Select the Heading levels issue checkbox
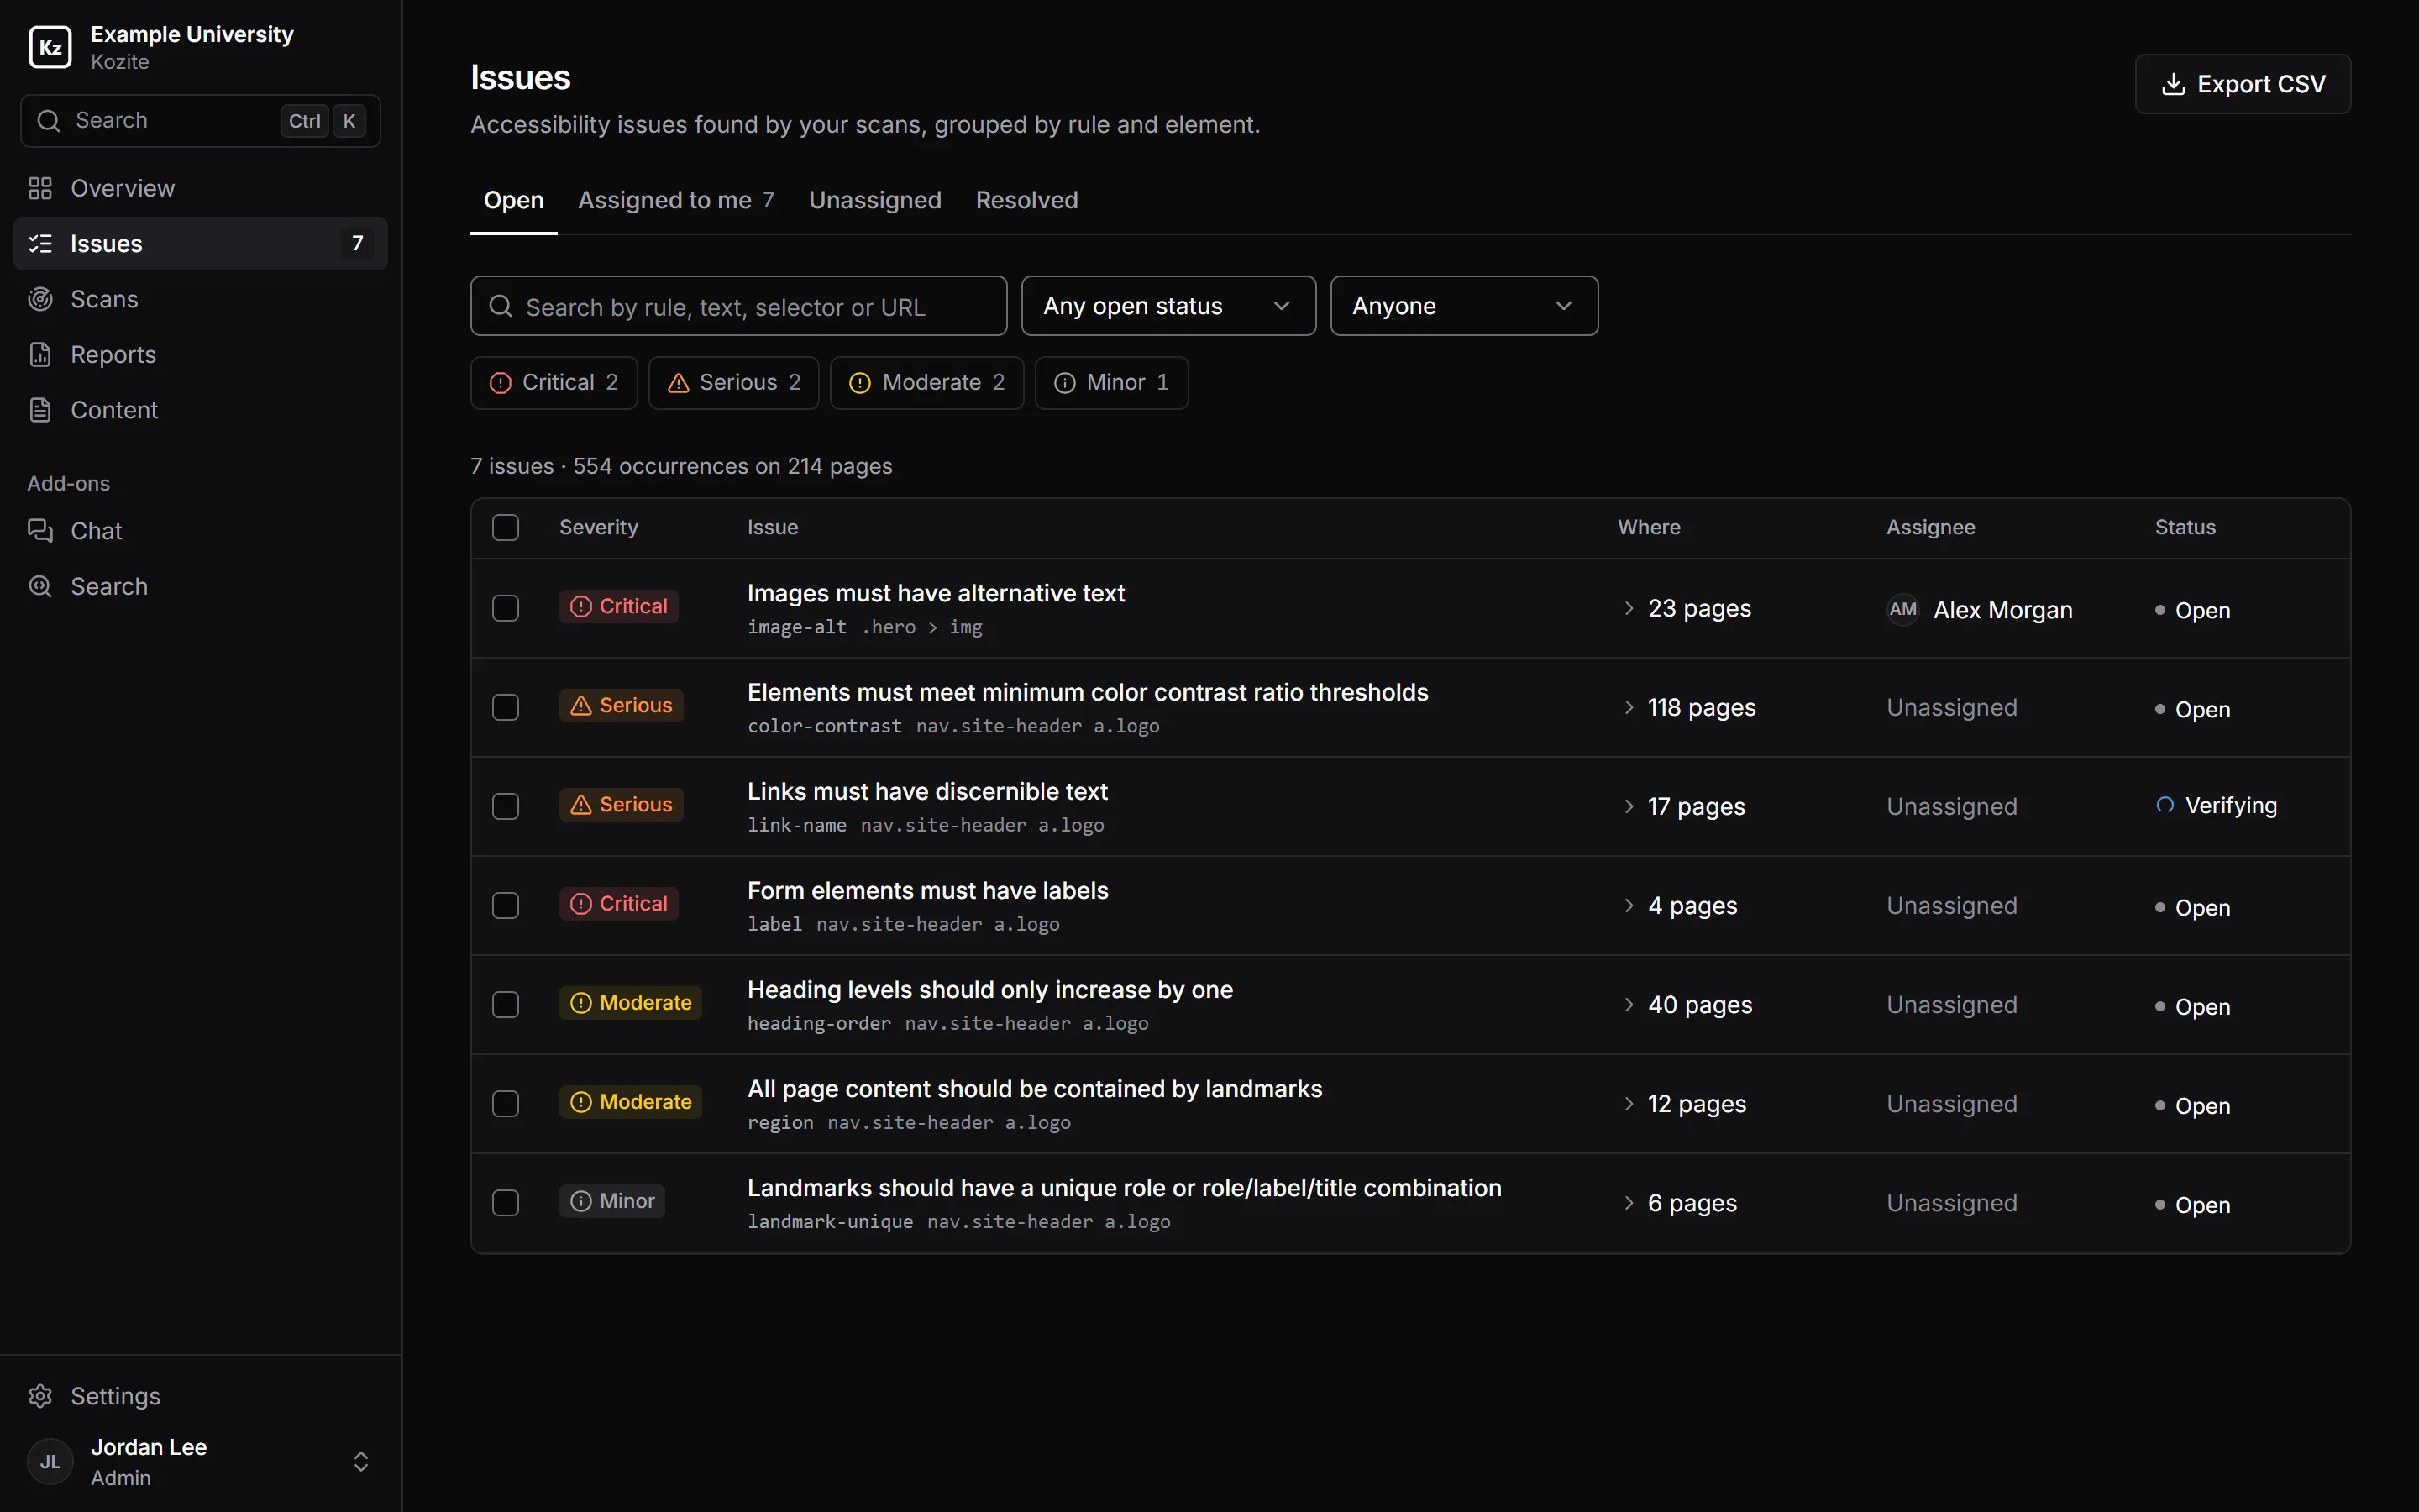Image resolution: width=2419 pixels, height=1512 pixels. tap(506, 1004)
